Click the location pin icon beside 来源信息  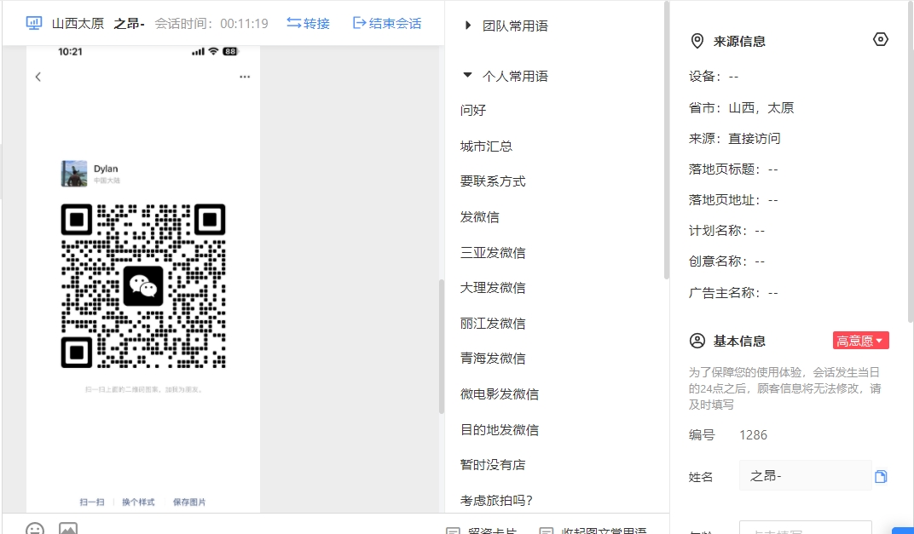tap(697, 41)
